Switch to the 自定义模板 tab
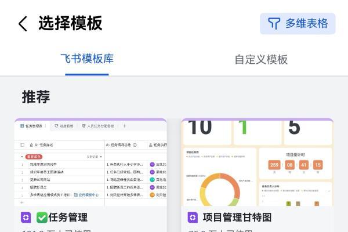 [261, 60]
